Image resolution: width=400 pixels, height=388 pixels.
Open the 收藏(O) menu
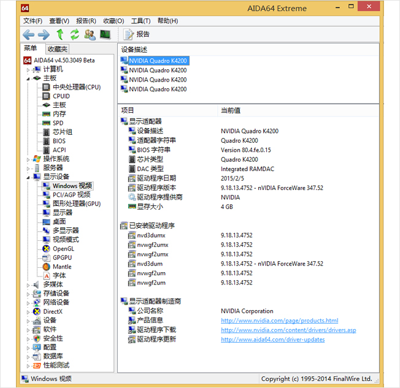tap(113, 21)
